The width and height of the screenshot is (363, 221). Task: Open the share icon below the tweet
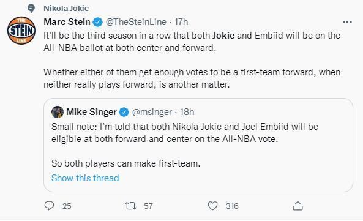coord(298,206)
